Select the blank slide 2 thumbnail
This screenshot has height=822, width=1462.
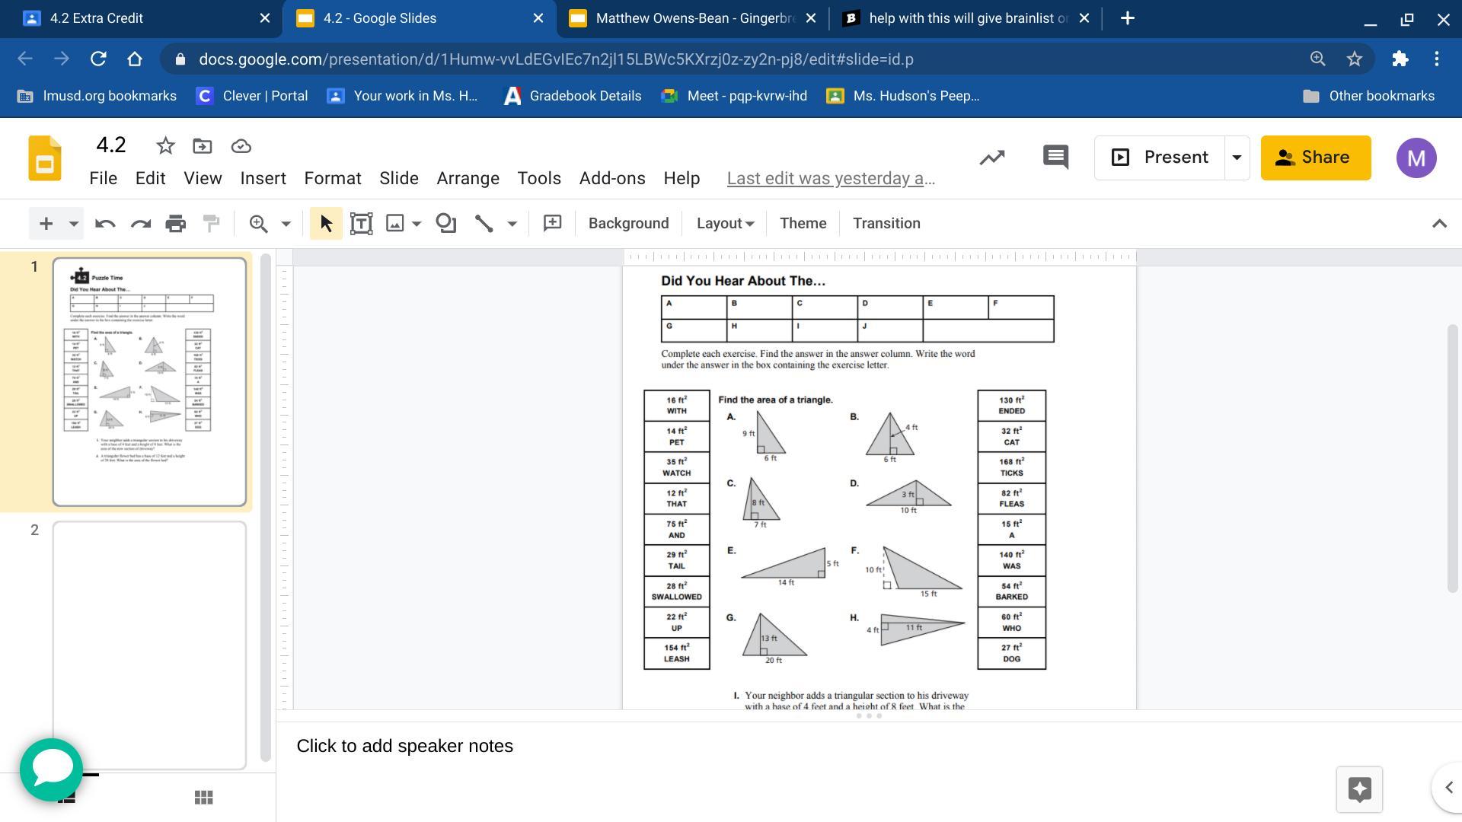click(x=149, y=644)
